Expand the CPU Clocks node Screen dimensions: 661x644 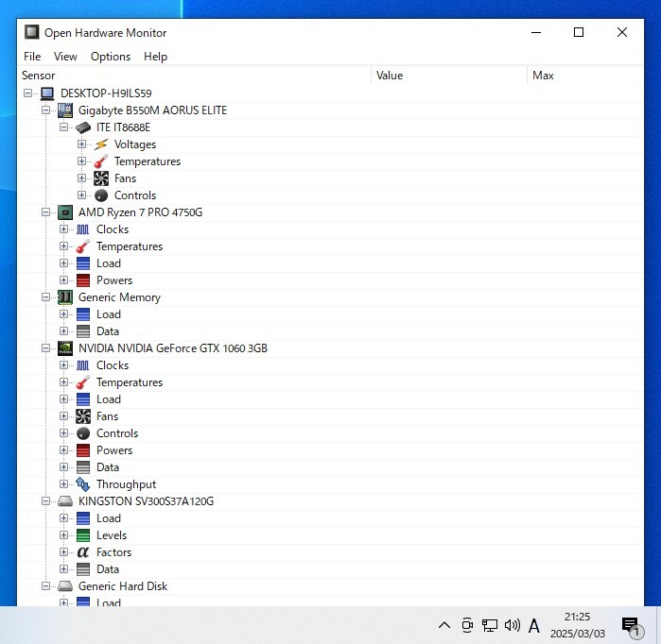(64, 229)
